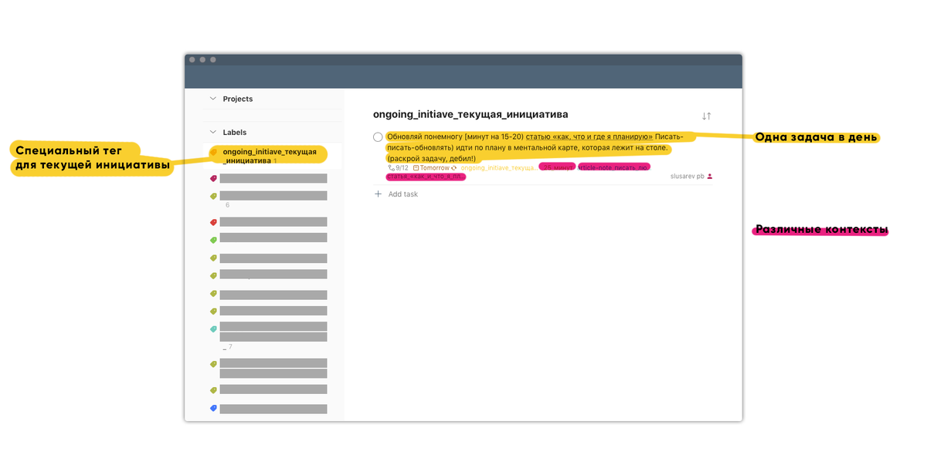Click the bright red label tag icon
927x475 pixels.
click(214, 222)
